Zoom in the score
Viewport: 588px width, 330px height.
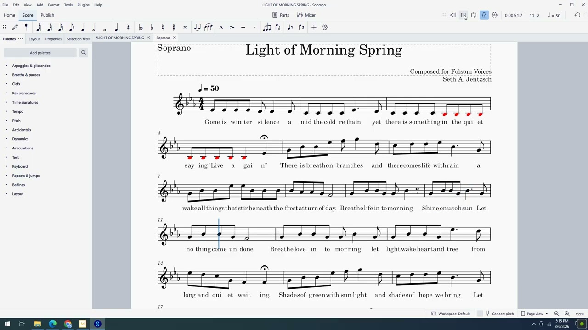point(567,313)
